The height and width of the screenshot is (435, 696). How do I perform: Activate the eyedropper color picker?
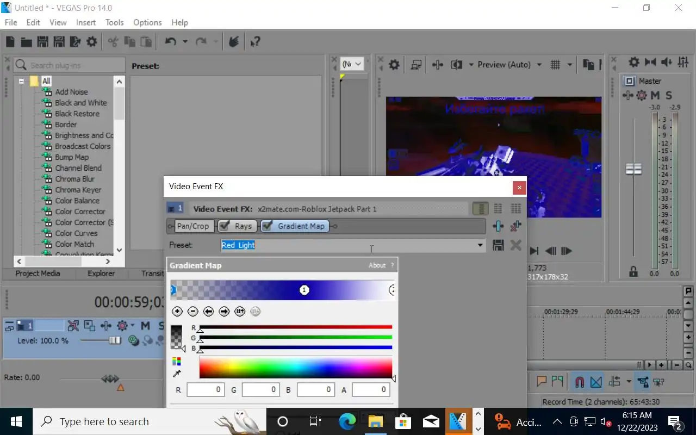pos(177,374)
